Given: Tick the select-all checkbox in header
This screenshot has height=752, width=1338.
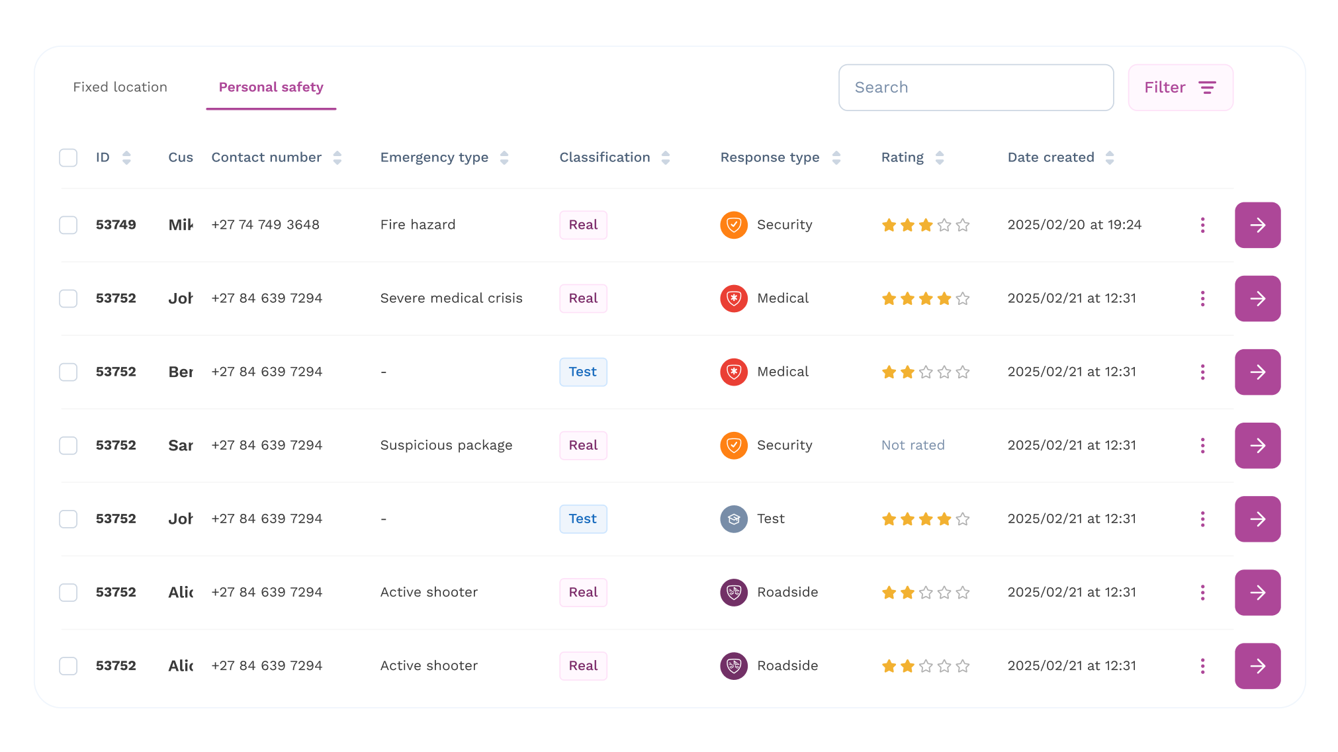Looking at the screenshot, I should (x=68, y=158).
